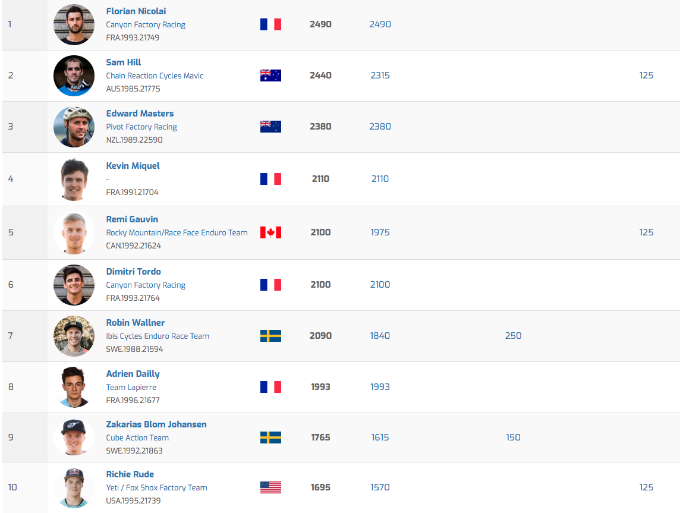Click Adrien Dailly's 1993 points link
This screenshot has width=683, height=513.
point(380,387)
